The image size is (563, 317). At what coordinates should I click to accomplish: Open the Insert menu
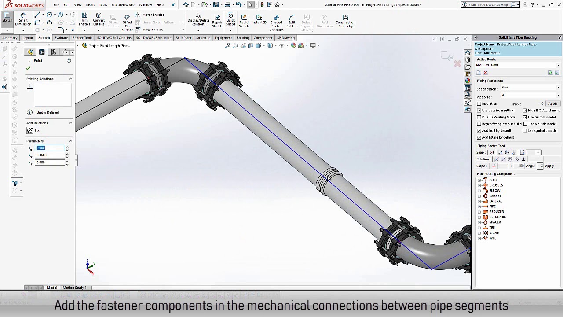click(x=90, y=5)
